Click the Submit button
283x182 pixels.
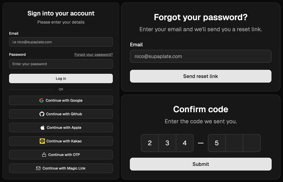(201, 164)
